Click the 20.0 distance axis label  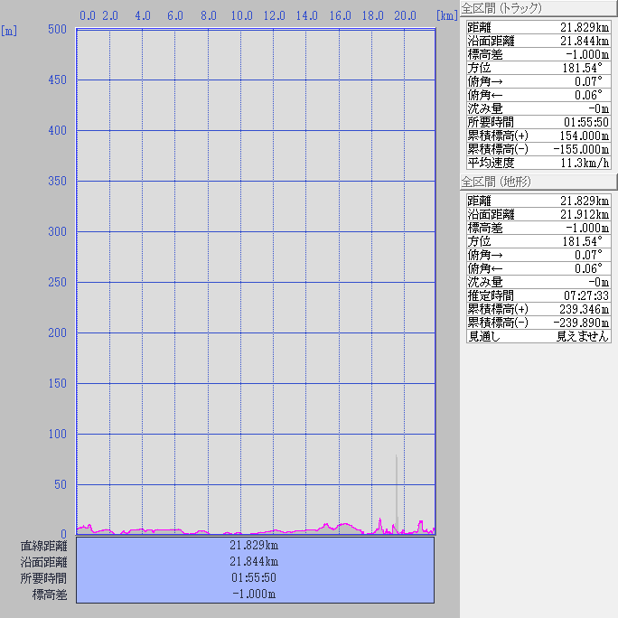[405, 15]
